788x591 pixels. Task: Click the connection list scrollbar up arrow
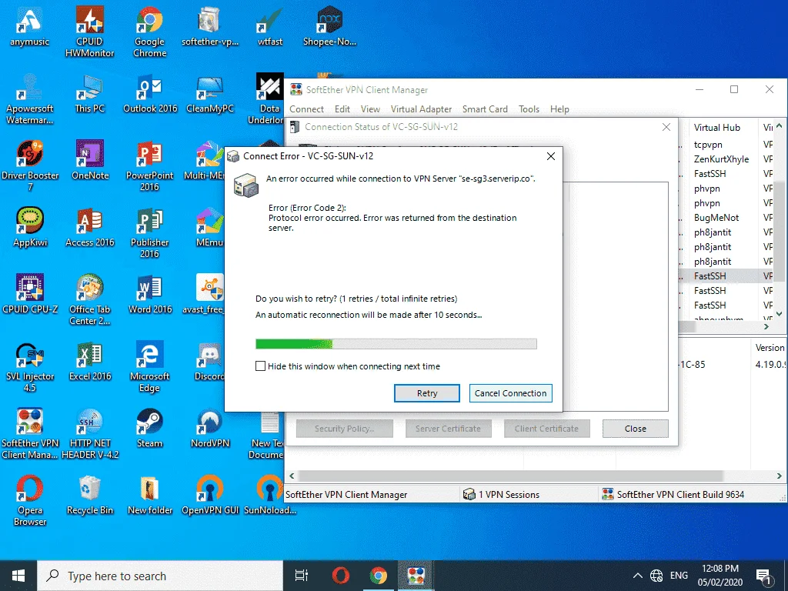click(x=780, y=125)
